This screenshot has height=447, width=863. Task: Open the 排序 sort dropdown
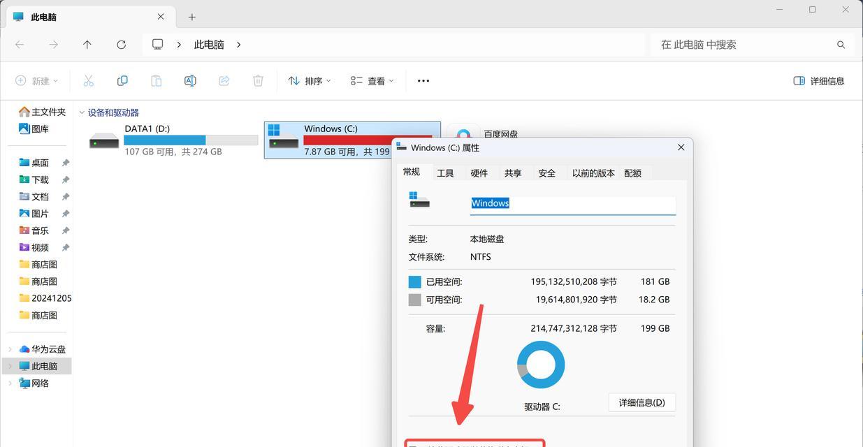pos(310,81)
